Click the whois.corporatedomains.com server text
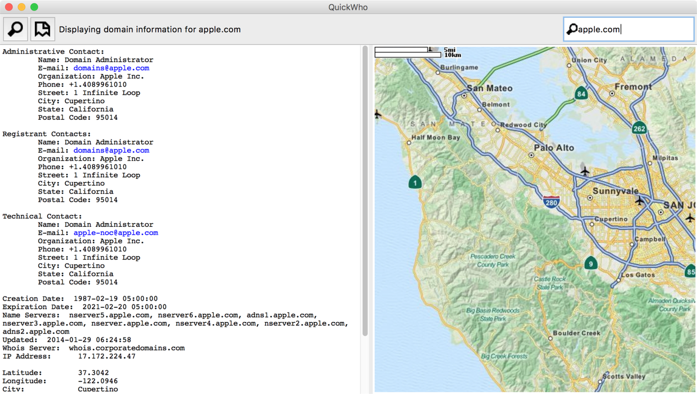Screen dimensions: 697x394 pos(127,348)
